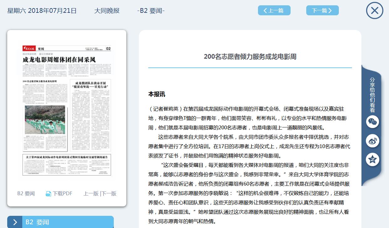Click the date 星期六 2018年07月21日
389x228 pixels.
[x=42, y=11]
